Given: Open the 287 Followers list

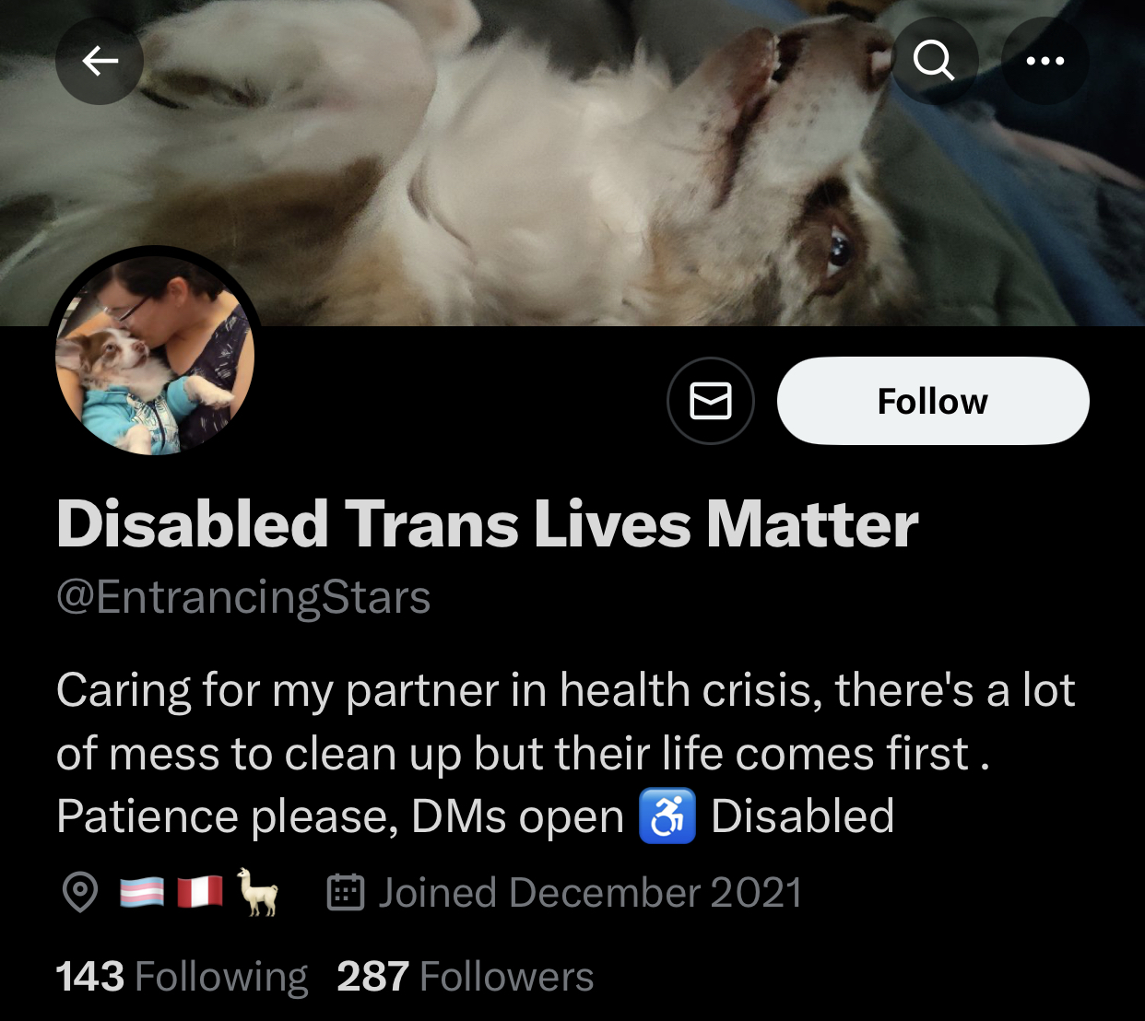Looking at the screenshot, I should point(466,977).
